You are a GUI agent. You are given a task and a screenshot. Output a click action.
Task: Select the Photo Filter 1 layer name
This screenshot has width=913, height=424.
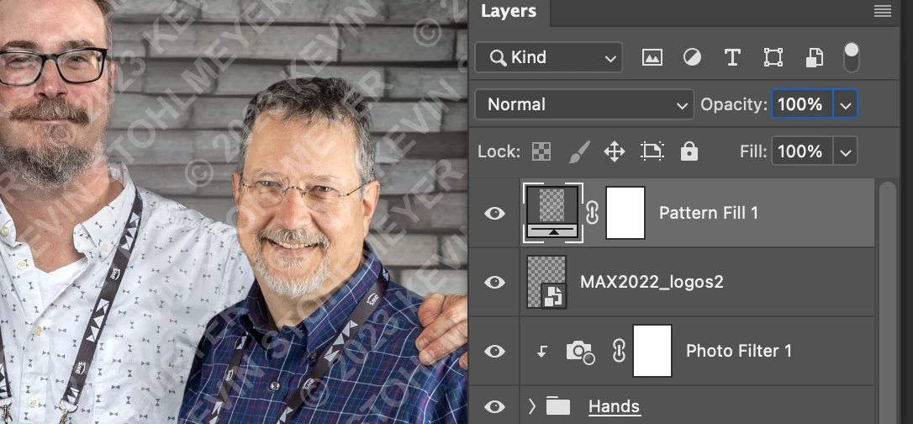(739, 351)
